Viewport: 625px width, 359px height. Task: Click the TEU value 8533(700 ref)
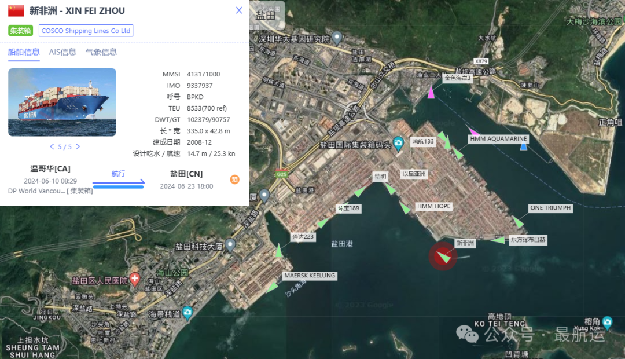pos(207,108)
